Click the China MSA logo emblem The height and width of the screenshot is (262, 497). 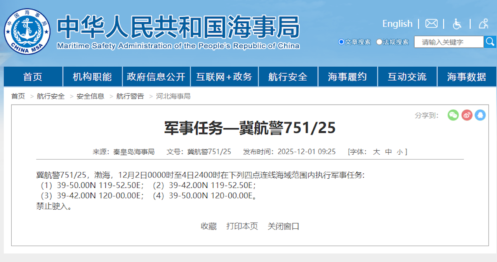(27, 31)
